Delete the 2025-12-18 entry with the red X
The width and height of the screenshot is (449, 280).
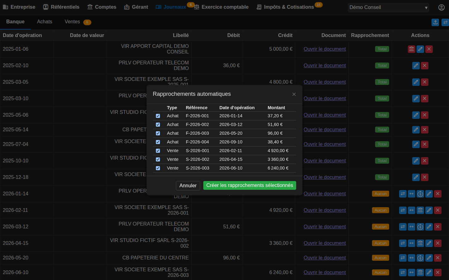(x=425, y=177)
